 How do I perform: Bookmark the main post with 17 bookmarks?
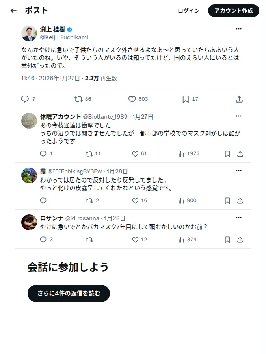tap(186, 99)
